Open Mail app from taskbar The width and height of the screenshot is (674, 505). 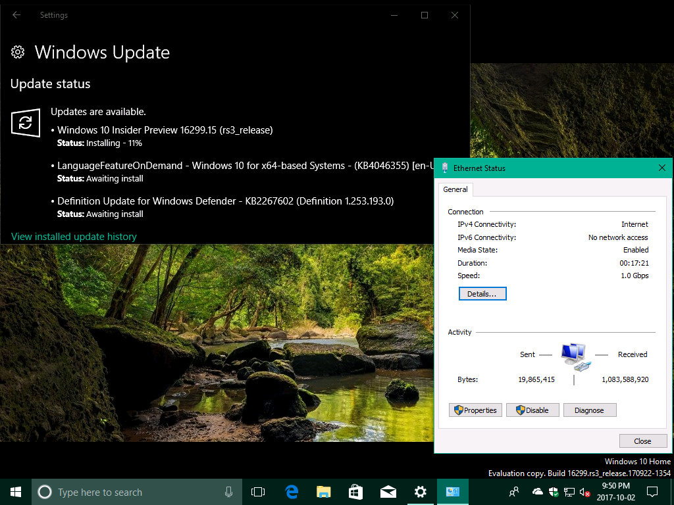pyautogui.click(x=388, y=492)
